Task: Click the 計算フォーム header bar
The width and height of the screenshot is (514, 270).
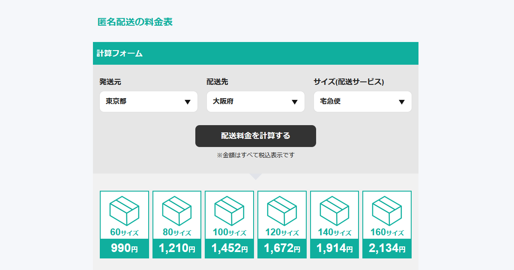Action: click(256, 54)
